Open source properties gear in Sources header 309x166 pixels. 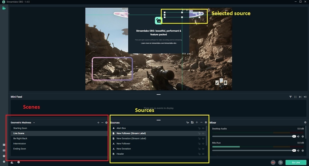click(x=206, y=122)
